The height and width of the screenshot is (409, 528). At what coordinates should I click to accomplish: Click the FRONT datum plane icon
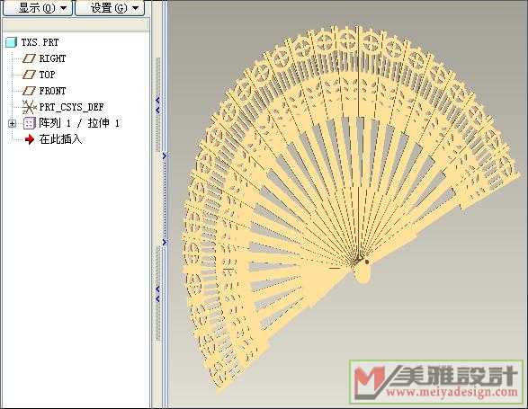tap(29, 91)
